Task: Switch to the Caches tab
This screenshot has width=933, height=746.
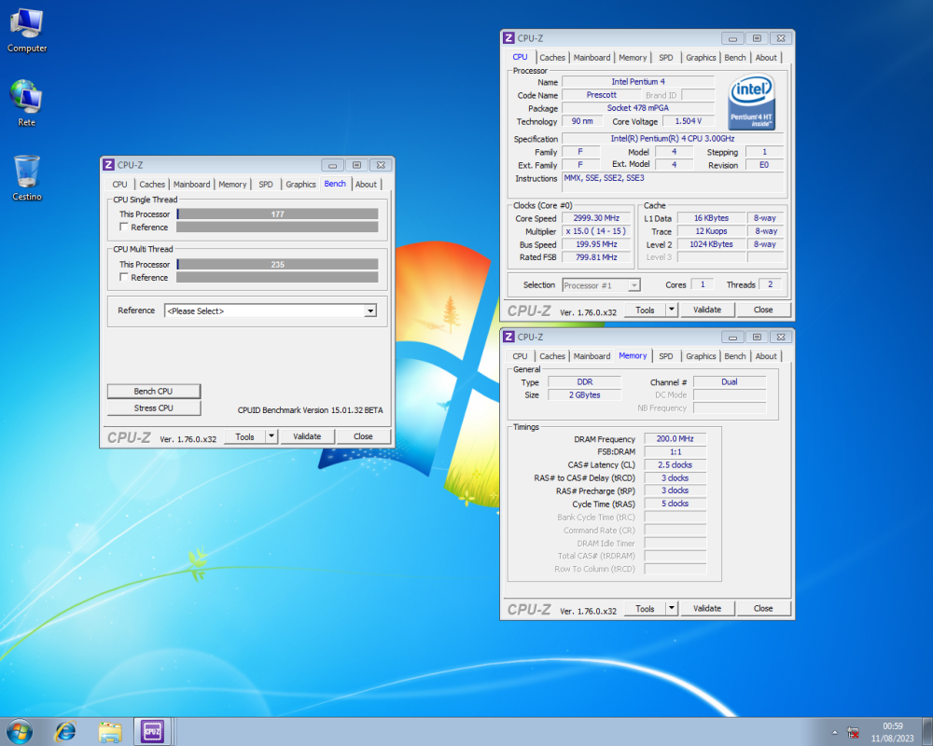Action: [x=152, y=184]
